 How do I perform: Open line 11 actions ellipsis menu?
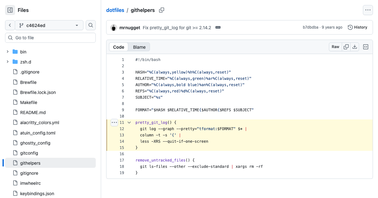tap(114, 122)
